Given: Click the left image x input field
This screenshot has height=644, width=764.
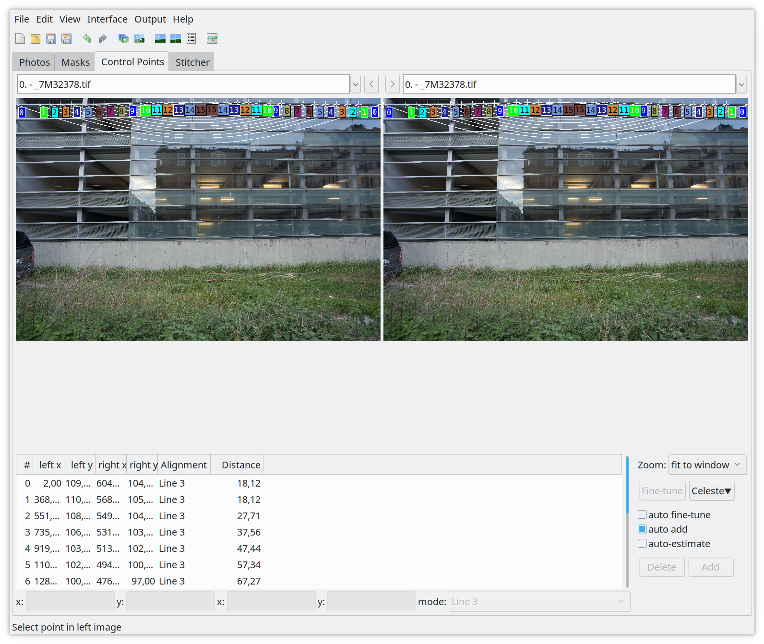Looking at the screenshot, I should tap(70, 601).
